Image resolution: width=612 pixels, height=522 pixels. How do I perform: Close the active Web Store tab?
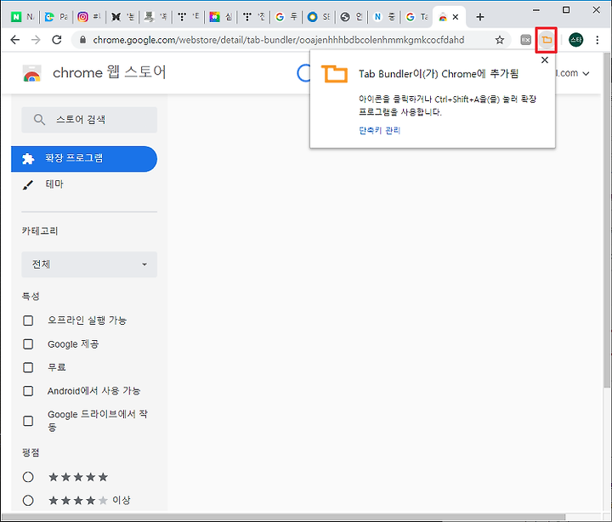click(456, 17)
